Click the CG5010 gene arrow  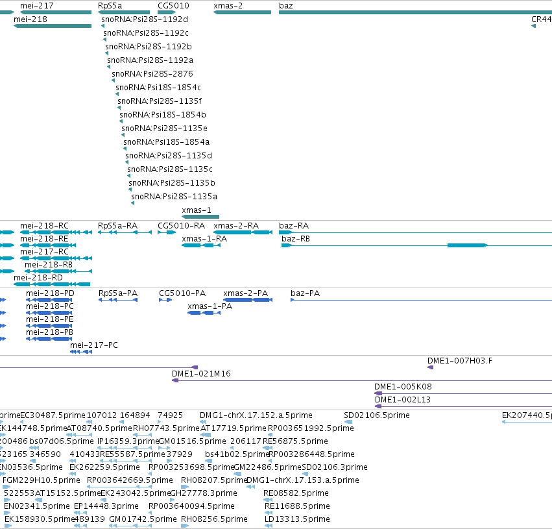point(167,12)
